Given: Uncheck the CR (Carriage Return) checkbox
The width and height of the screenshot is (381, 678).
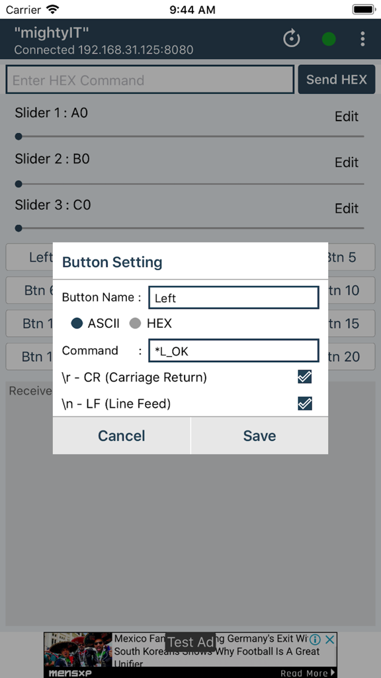Looking at the screenshot, I should coord(305,376).
